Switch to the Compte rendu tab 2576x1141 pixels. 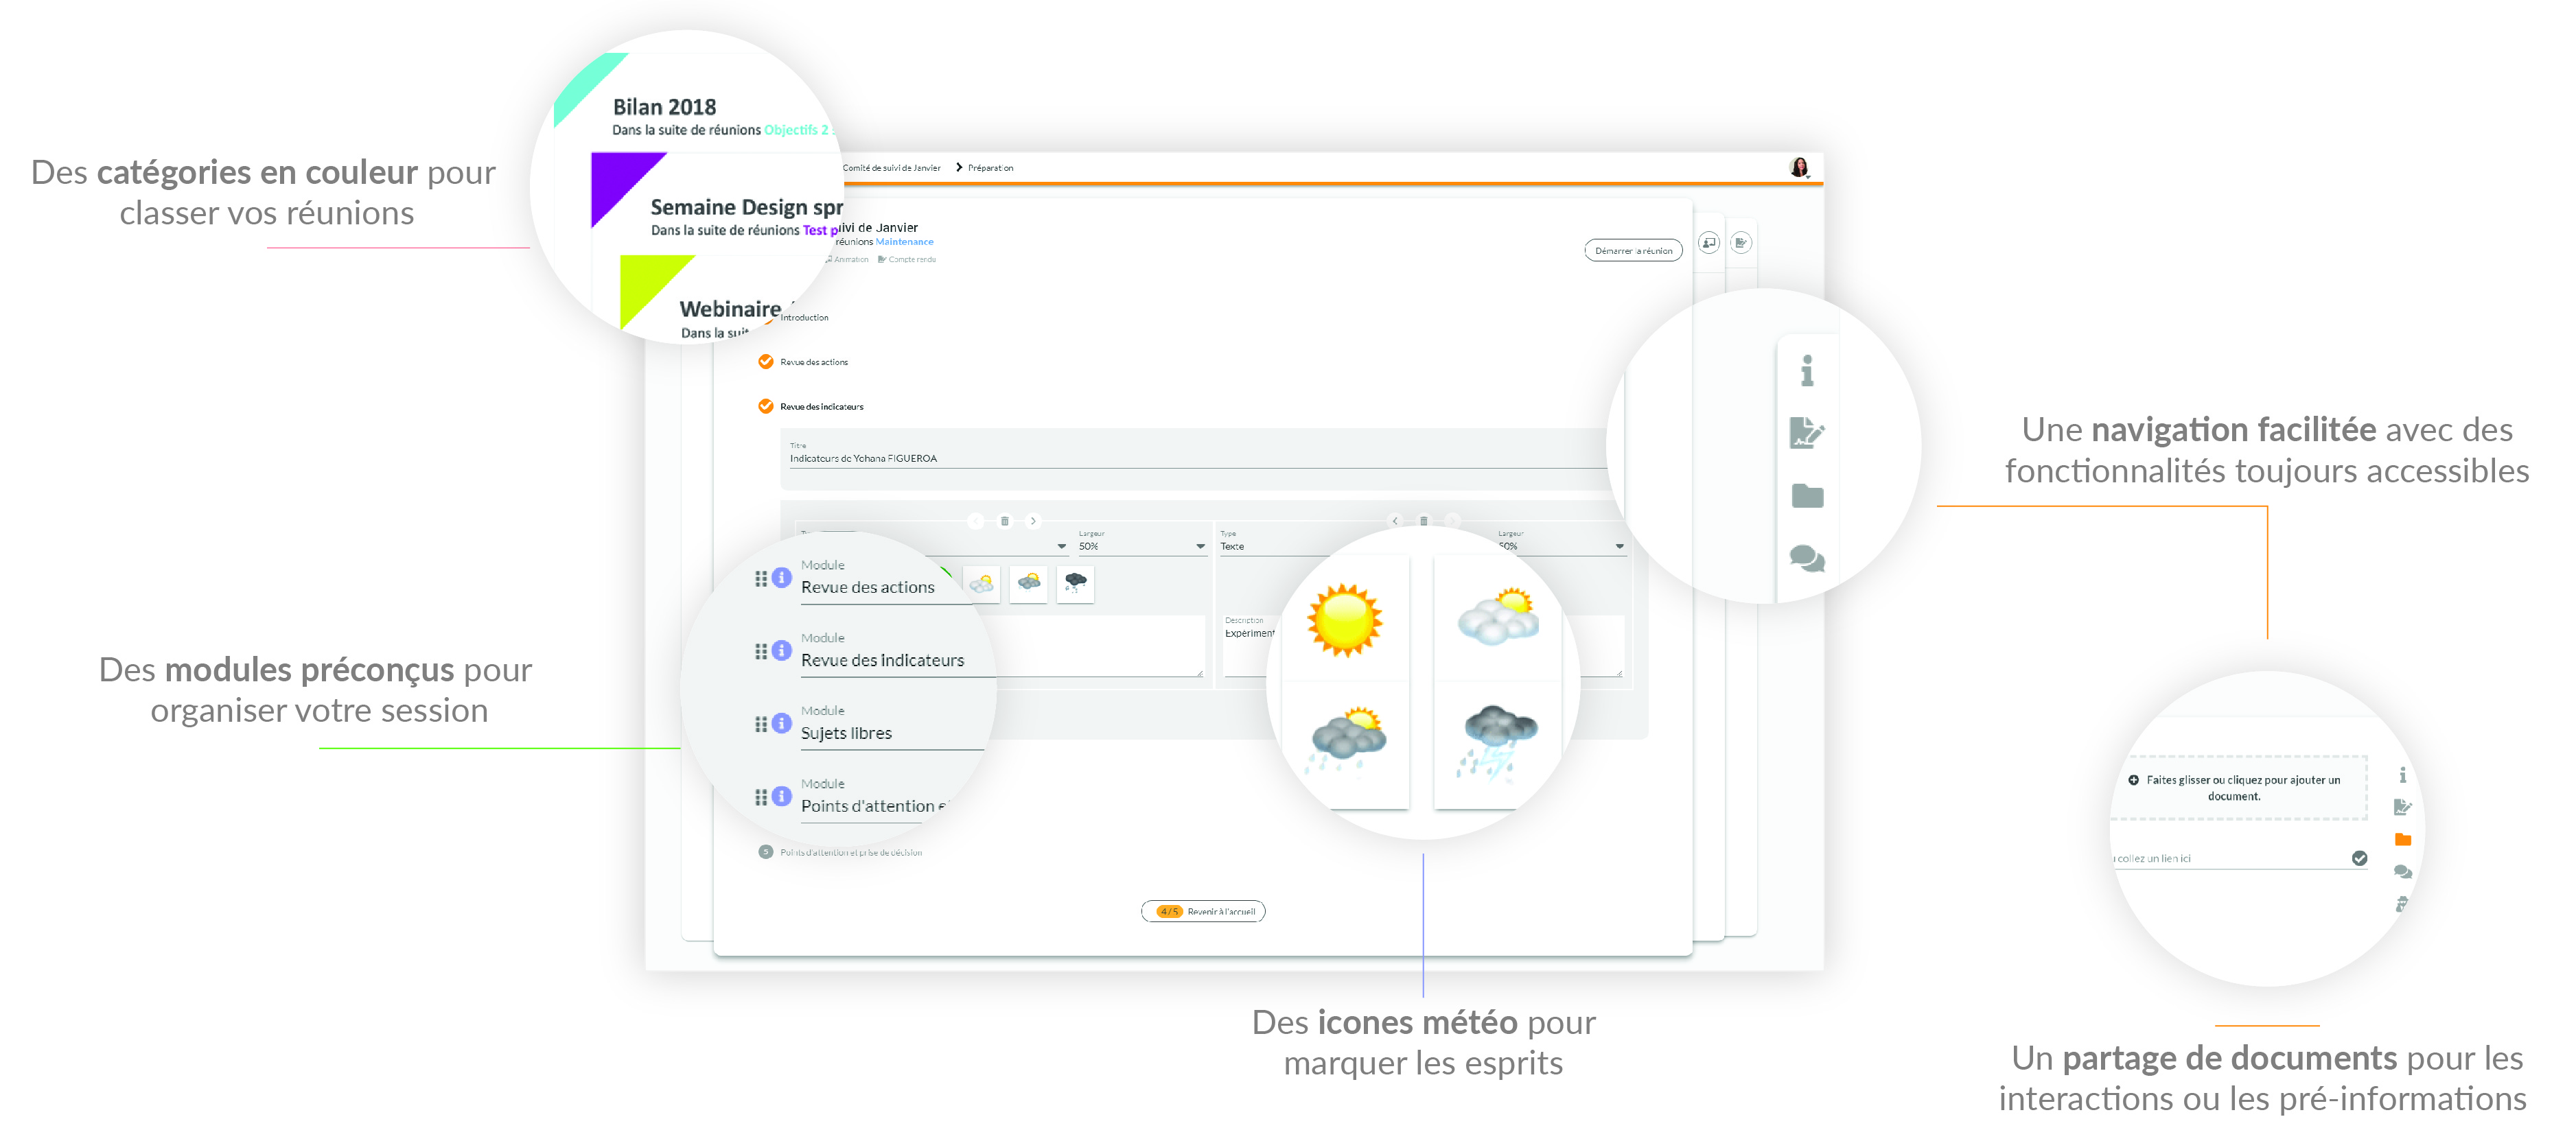tap(907, 259)
